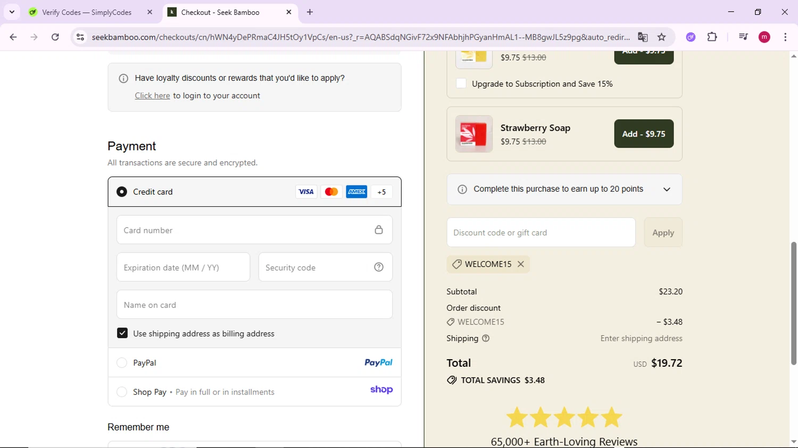The height and width of the screenshot is (448, 798).
Task: Show the +5 more card types
Action: tap(381, 192)
